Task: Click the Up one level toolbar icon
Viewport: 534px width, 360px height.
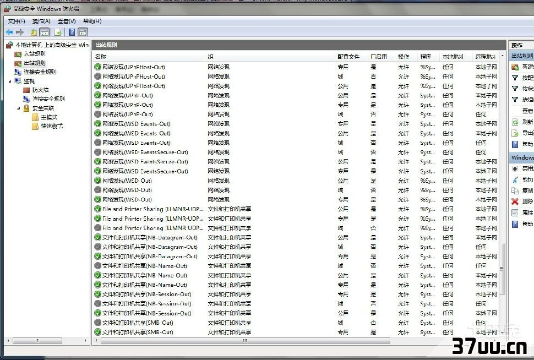Action: pos(34,32)
